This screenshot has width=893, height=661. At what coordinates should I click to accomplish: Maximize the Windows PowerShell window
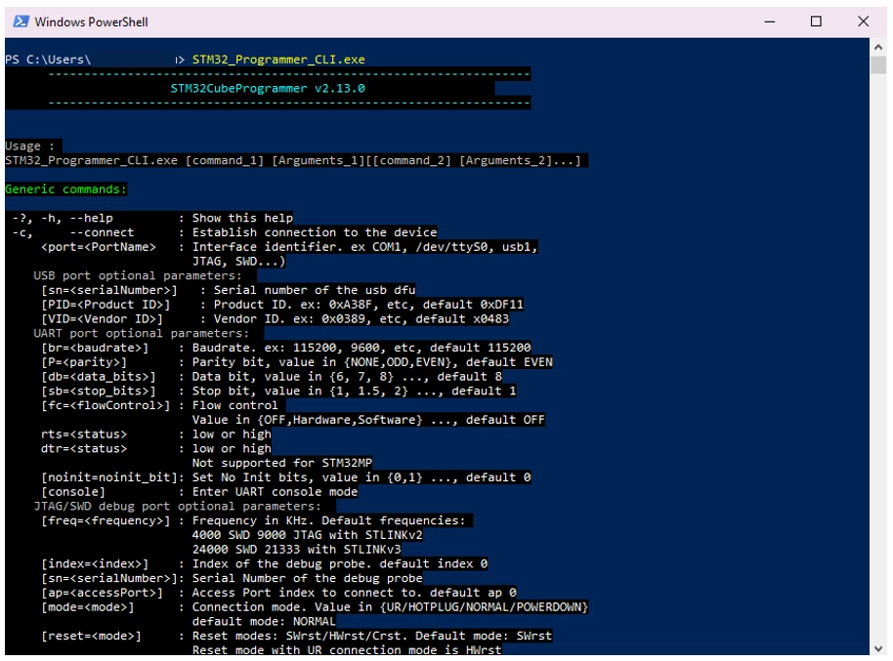click(x=816, y=21)
